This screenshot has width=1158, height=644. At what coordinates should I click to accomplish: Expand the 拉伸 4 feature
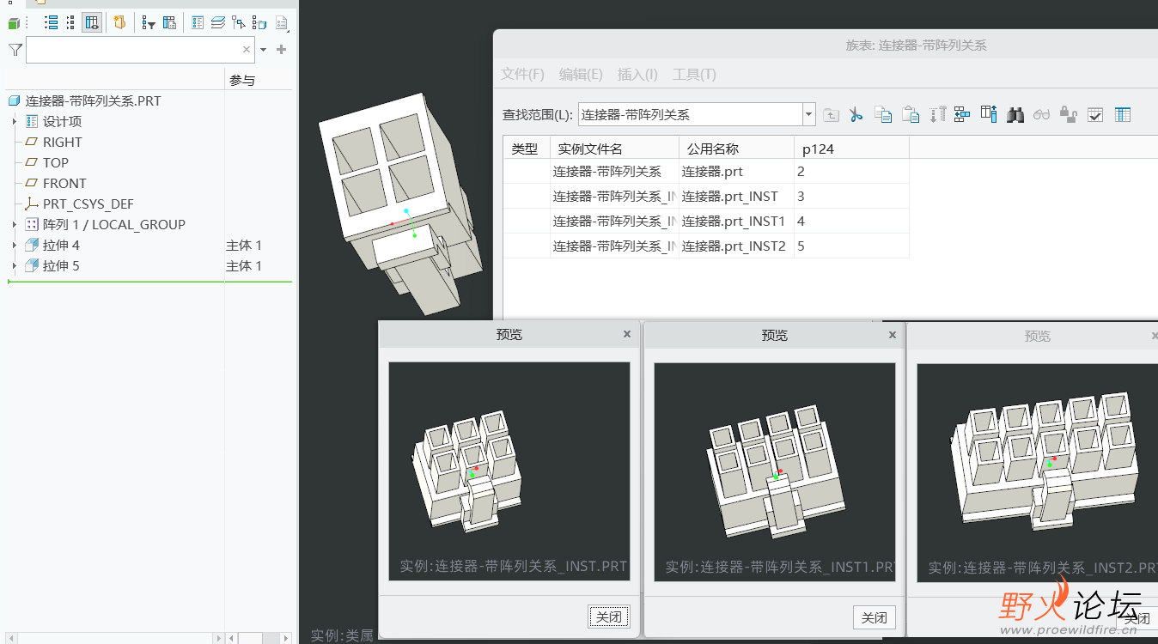click(15, 245)
